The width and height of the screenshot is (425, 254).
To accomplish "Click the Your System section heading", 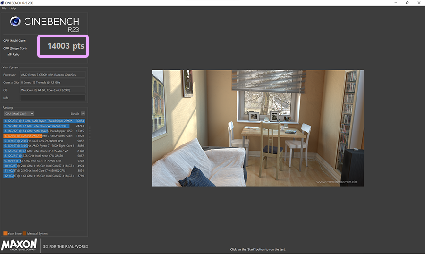I will (10, 68).
